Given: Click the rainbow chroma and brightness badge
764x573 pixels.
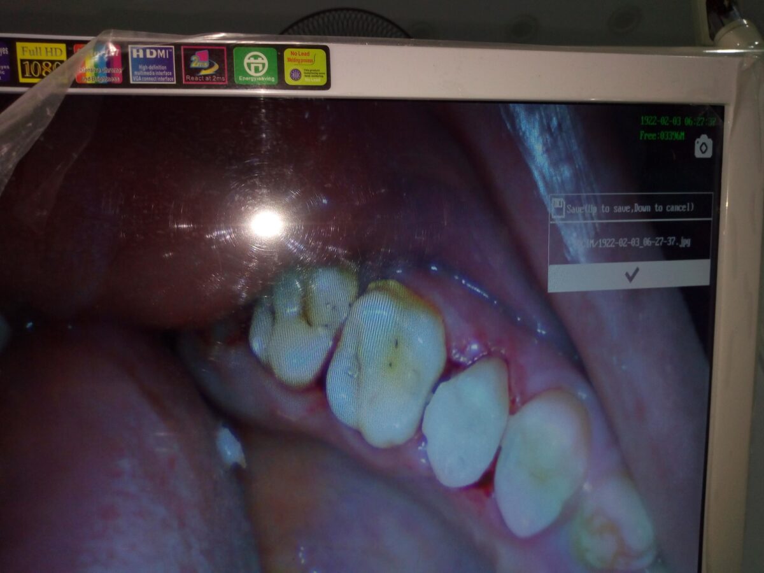Looking at the screenshot, I should point(99,64).
